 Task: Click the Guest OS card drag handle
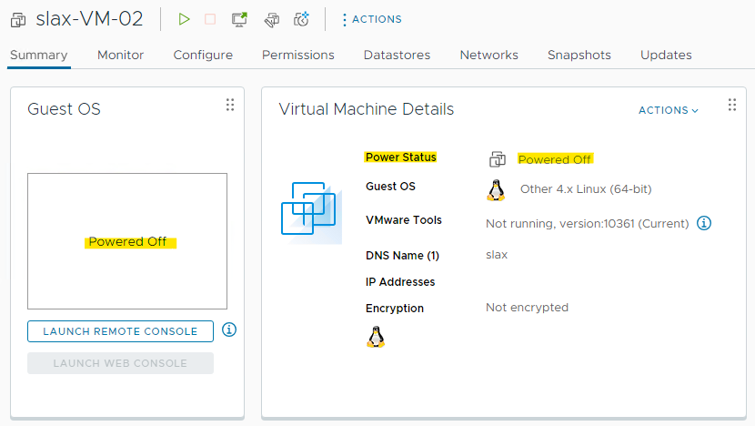click(230, 106)
